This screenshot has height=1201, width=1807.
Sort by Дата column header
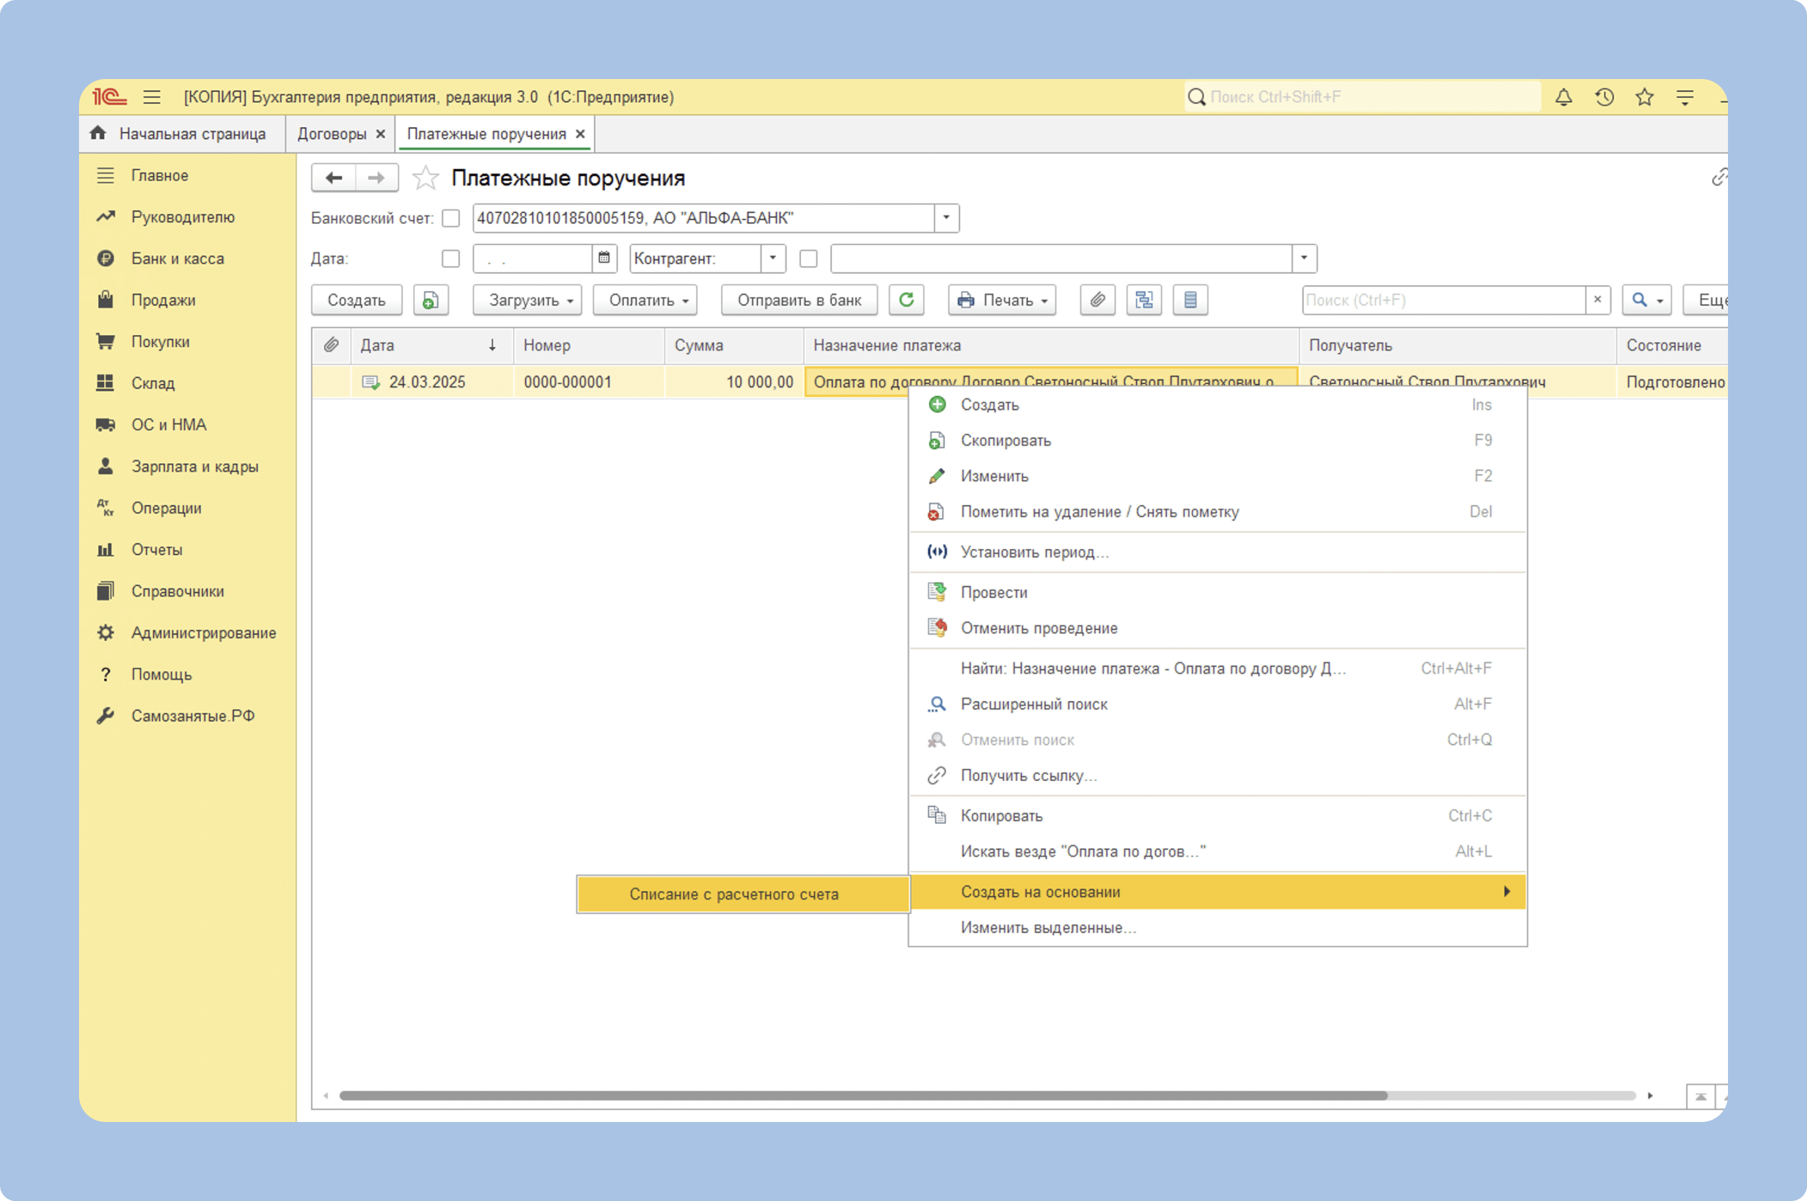(x=431, y=346)
